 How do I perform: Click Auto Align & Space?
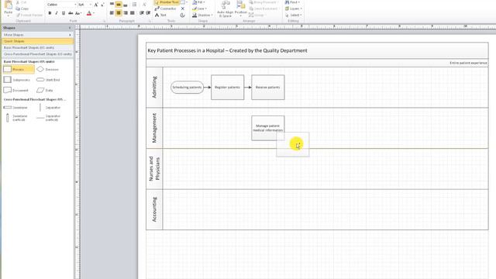(x=225, y=9)
